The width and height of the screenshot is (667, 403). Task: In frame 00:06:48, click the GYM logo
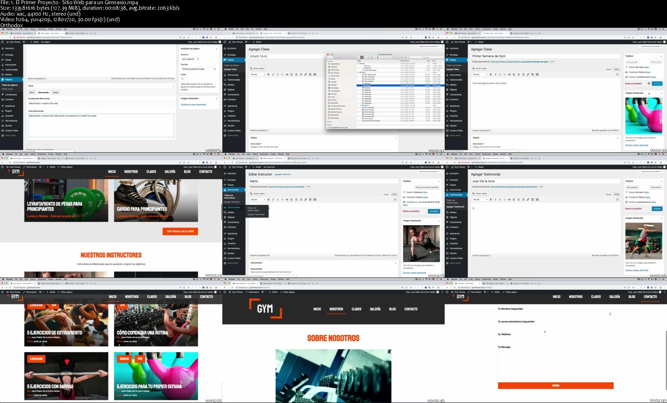click(265, 309)
